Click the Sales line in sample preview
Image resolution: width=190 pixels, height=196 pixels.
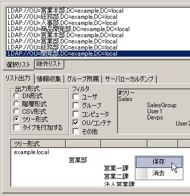125,99
